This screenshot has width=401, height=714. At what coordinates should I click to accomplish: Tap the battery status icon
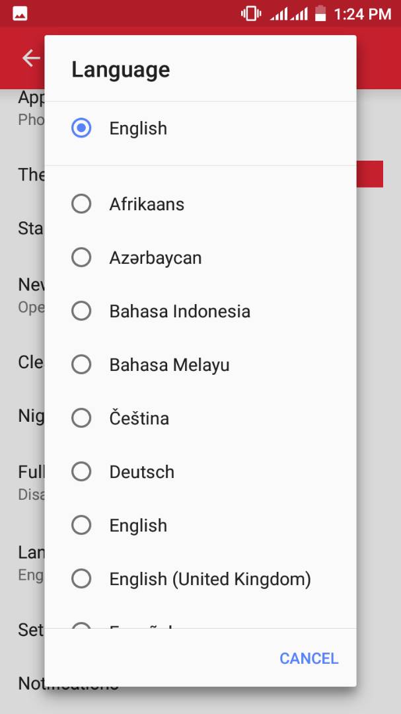pyautogui.click(x=320, y=13)
